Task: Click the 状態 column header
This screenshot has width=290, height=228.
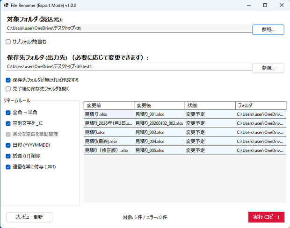Action: click(x=210, y=106)
